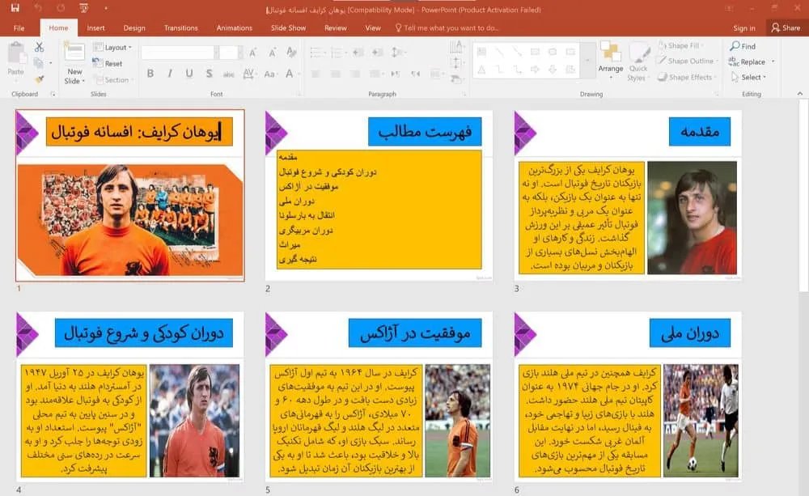Click the Copy icon in Clipboard
809x496 pixels.
pos(38,63)
